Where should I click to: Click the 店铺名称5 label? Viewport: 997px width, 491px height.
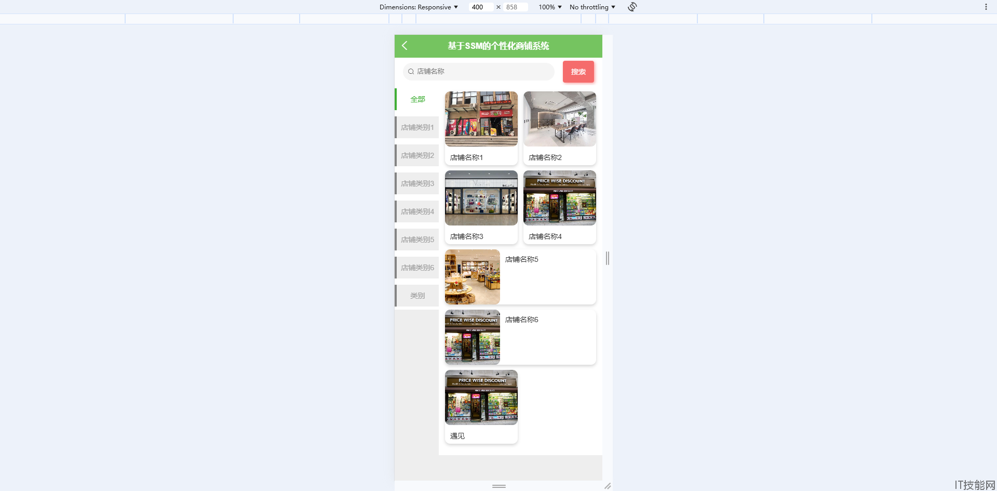pyautogui.click(x=521, y=259)
